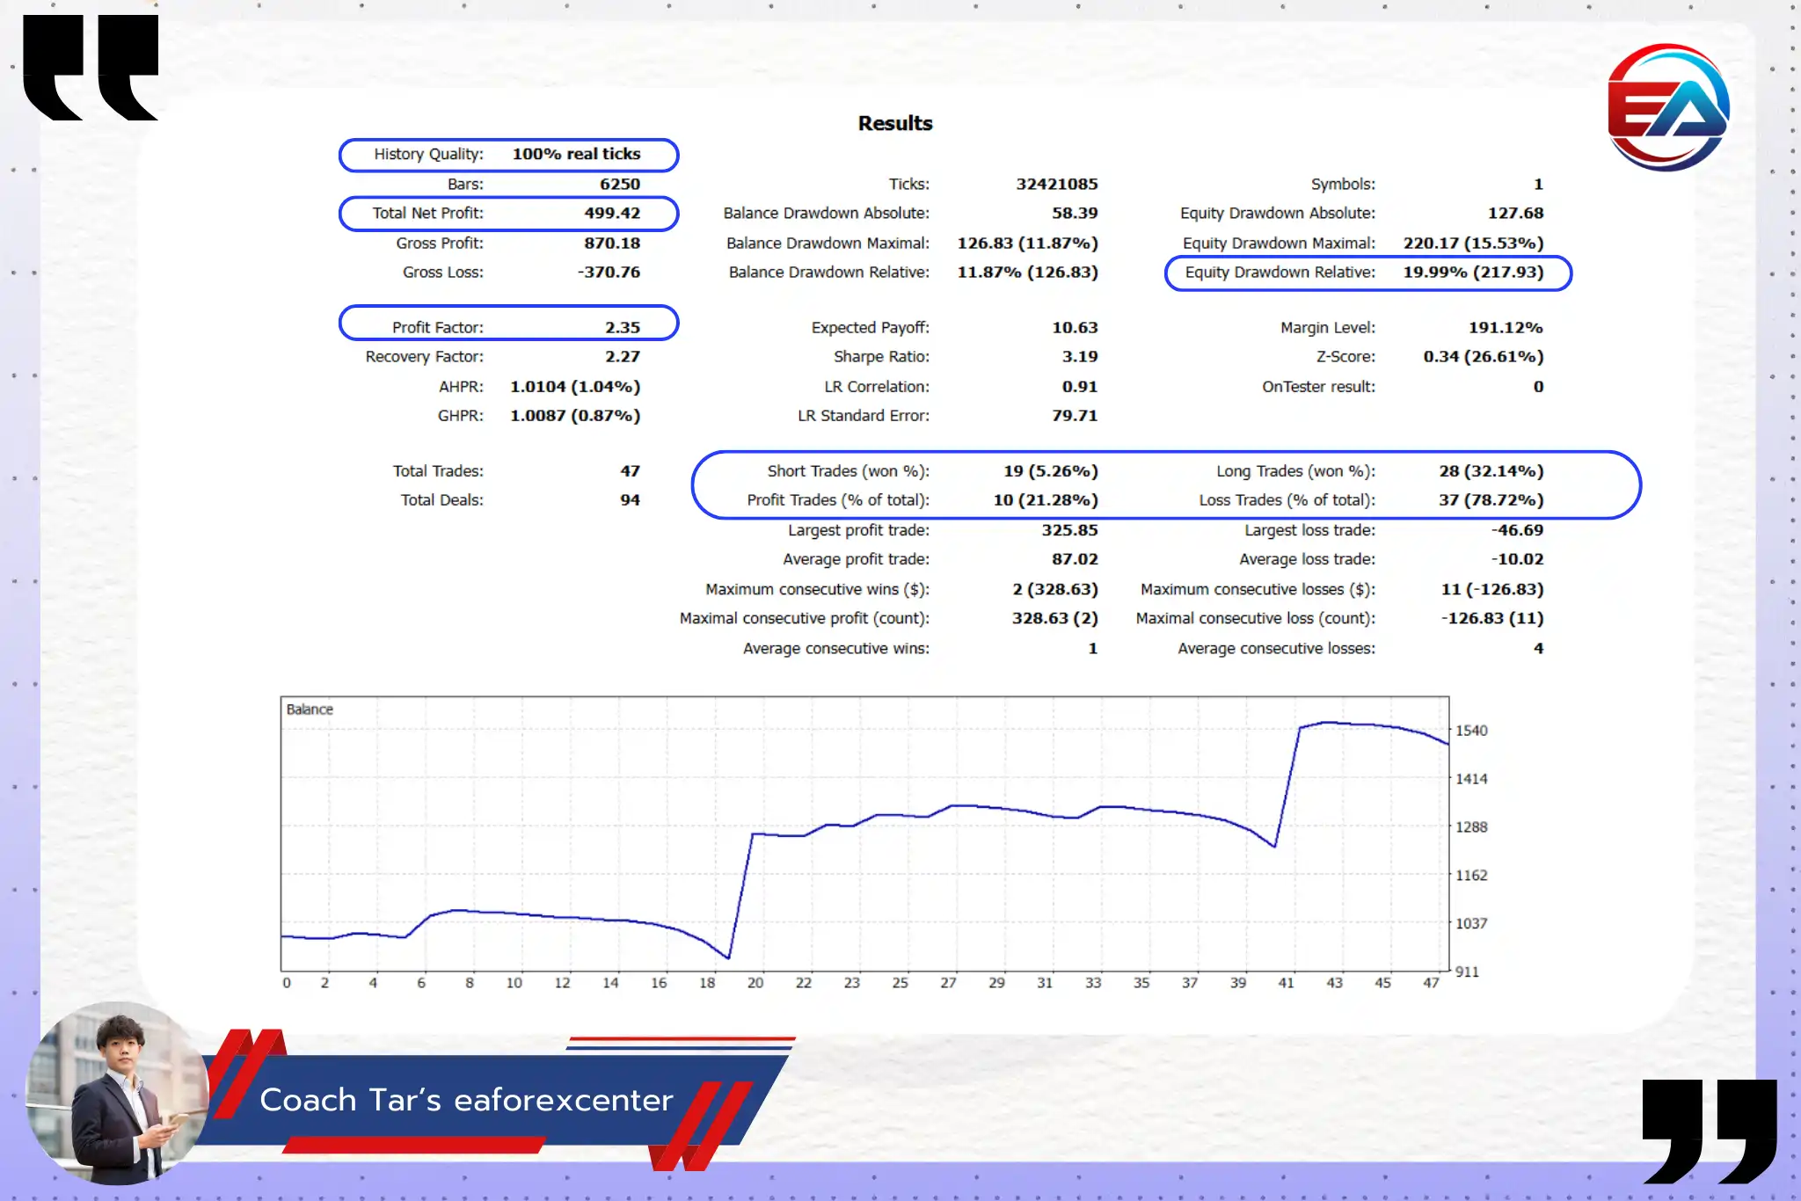Viewport: 1801px width, 1201px height.
Task: Click Loss Trades value 37 (78.72%)
Action: 1491,499
